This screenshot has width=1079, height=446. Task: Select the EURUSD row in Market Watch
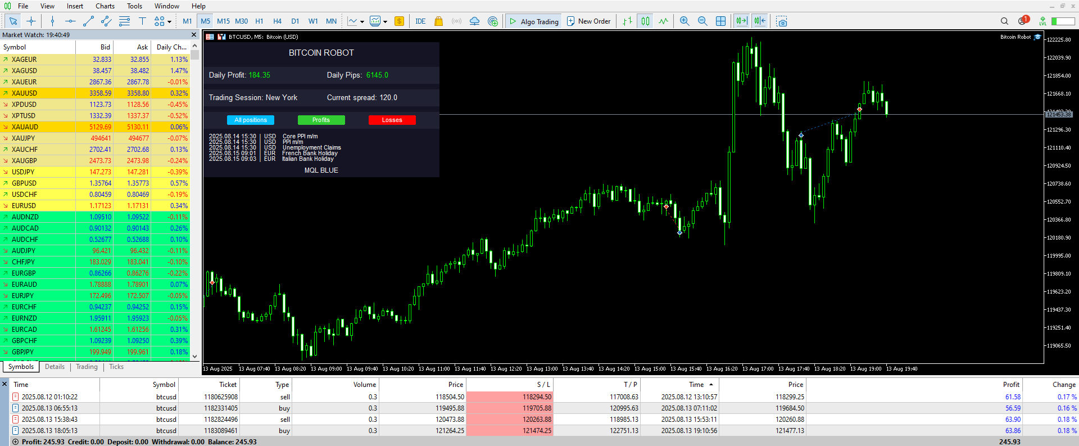95,206
